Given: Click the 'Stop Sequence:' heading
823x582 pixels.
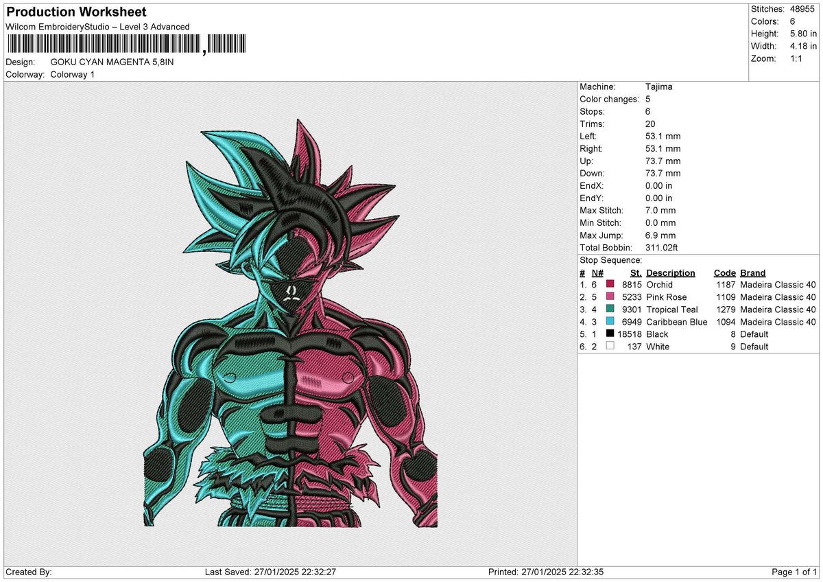Looking at the screenshot, I should click(x=611, y=260).
